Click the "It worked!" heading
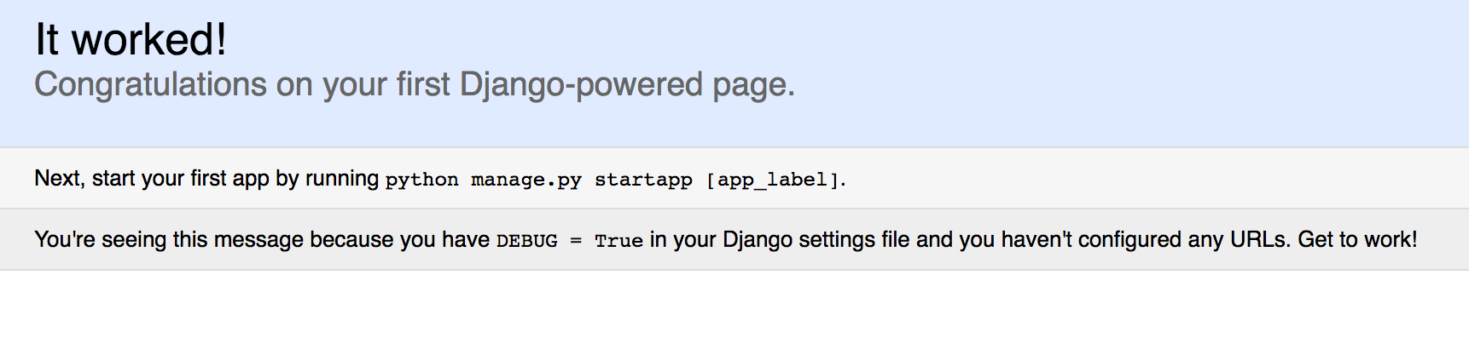This screenshot has height=349, width=1469. (x=131, y=40)
